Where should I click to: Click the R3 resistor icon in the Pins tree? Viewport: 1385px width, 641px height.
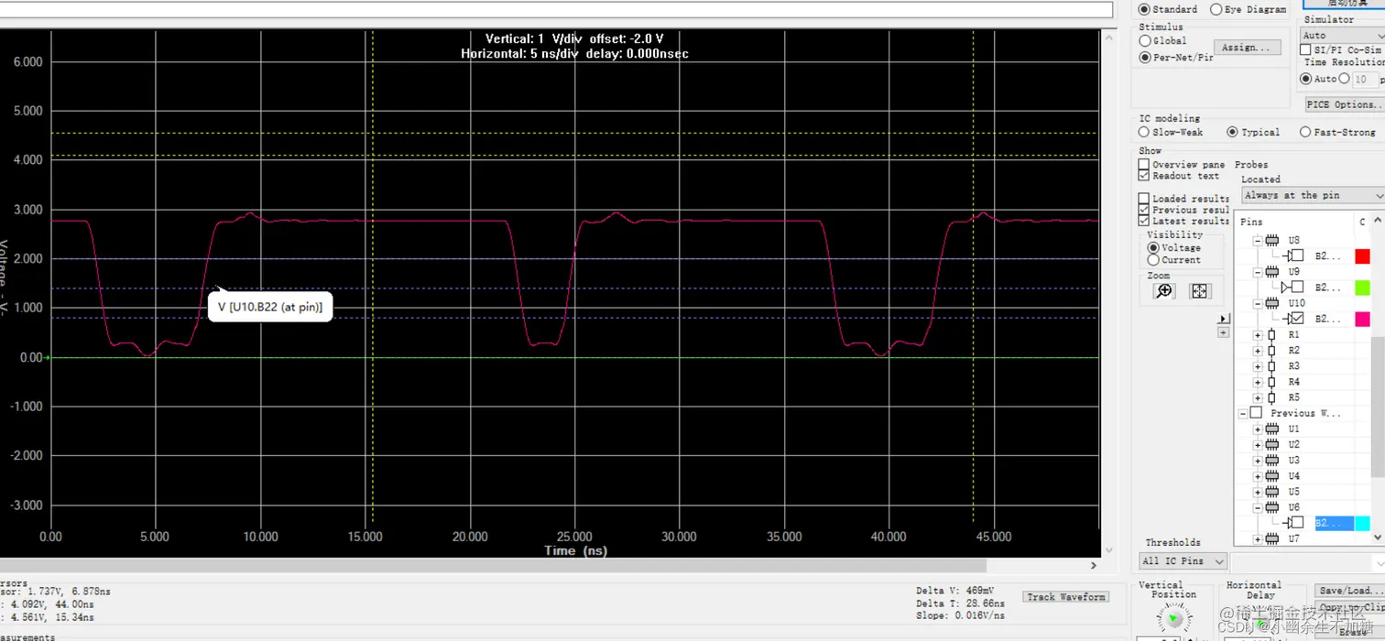coord(1271,366)
